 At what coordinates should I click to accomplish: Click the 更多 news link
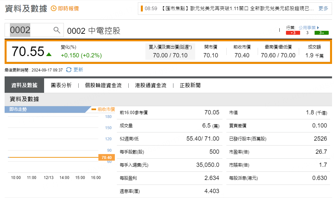[x=323, y=9]
